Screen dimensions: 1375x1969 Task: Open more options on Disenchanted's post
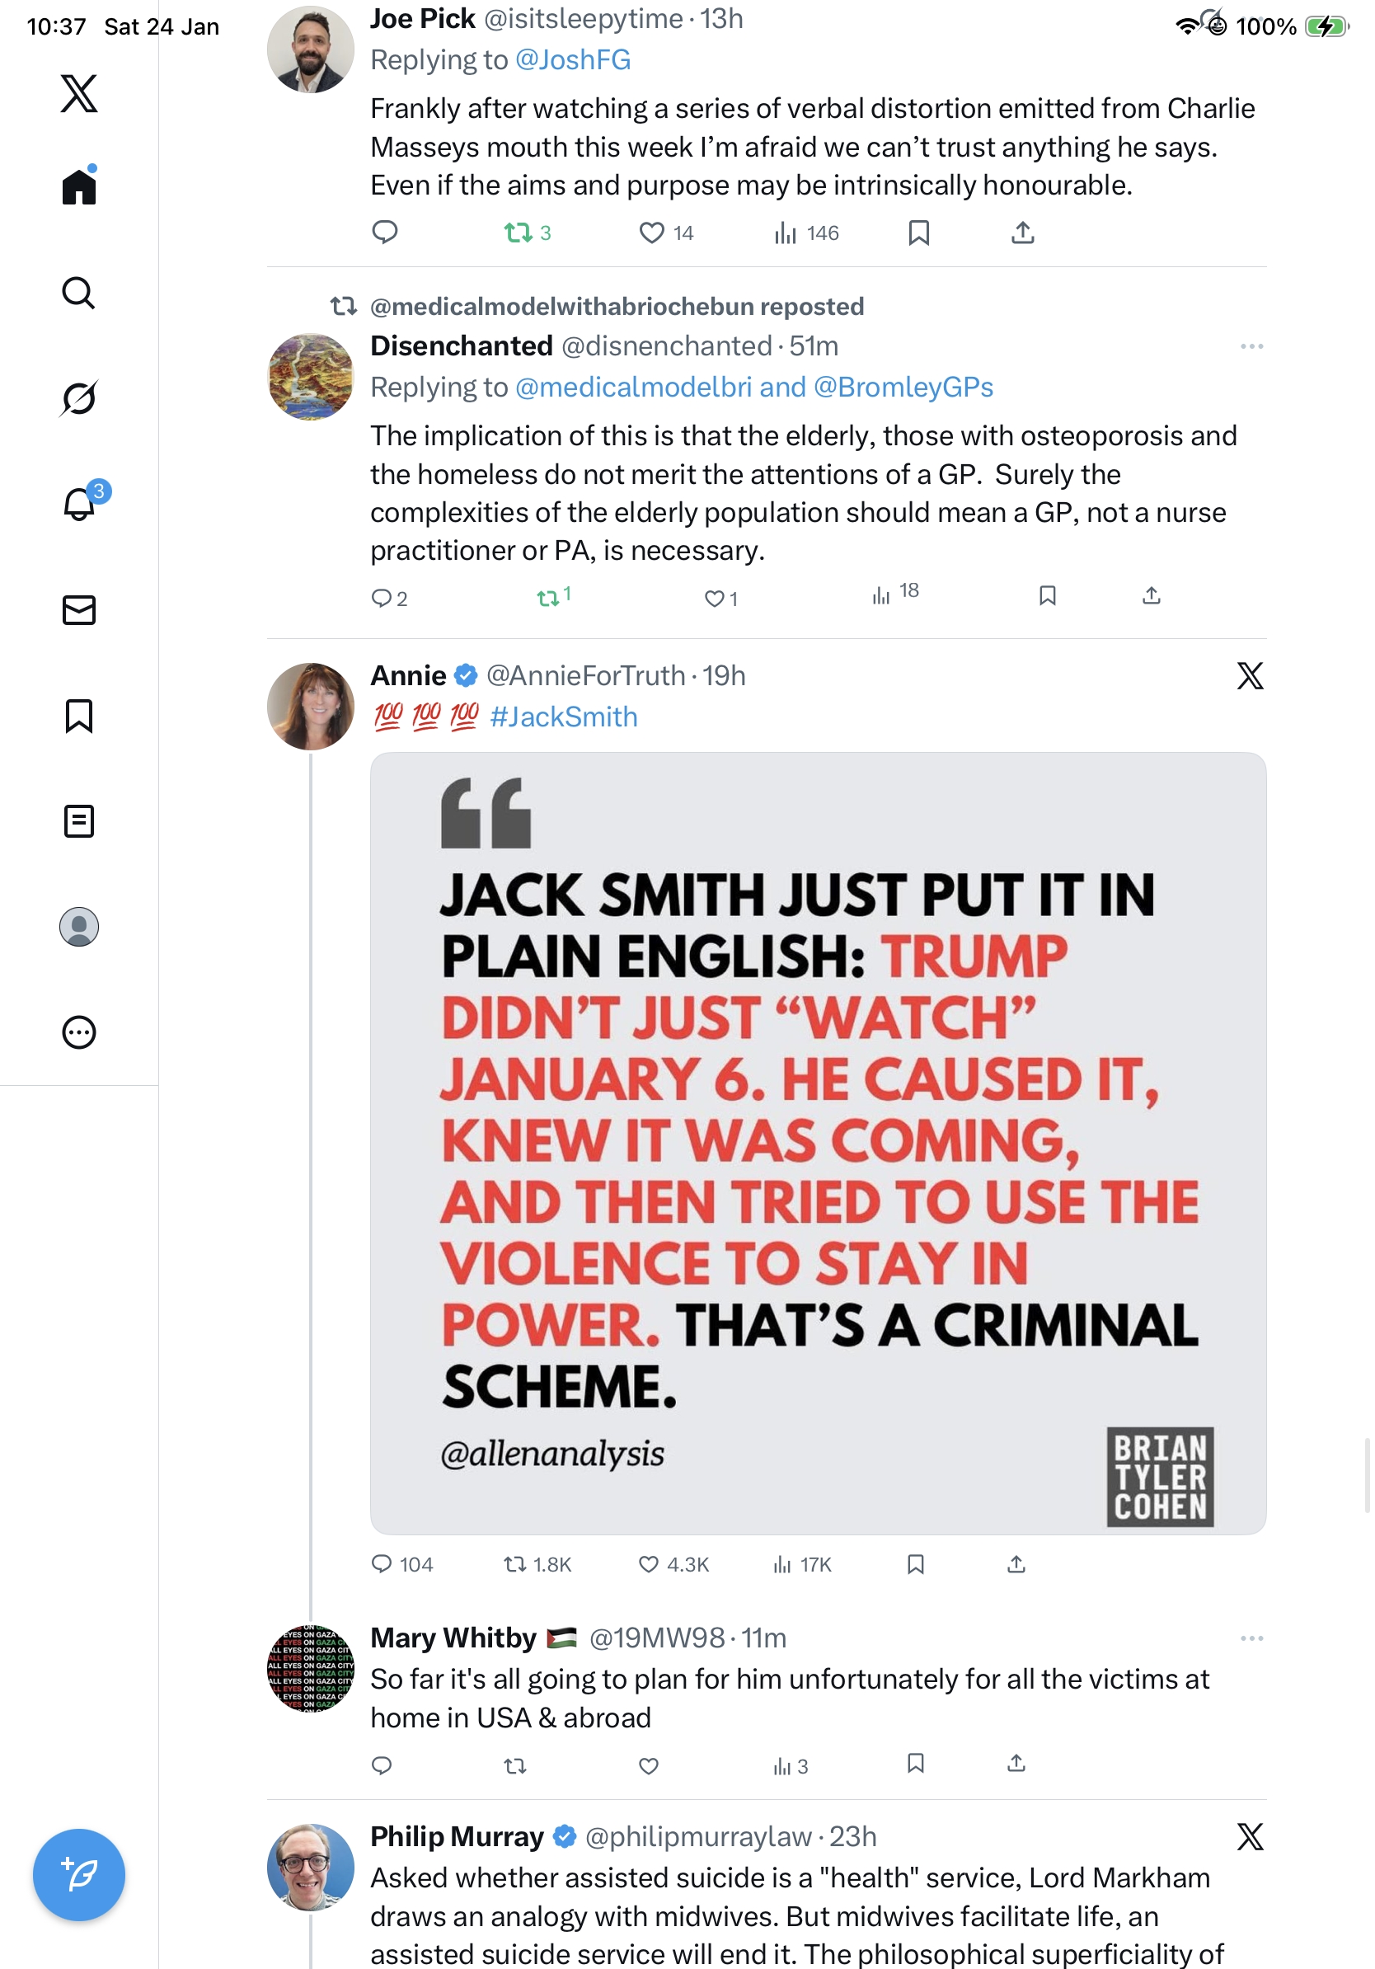(1251, 346)
